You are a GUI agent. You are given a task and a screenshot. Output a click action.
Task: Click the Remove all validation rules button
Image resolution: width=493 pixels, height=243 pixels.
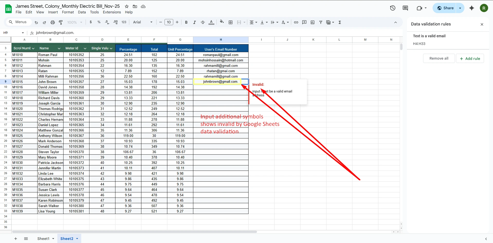439,58
